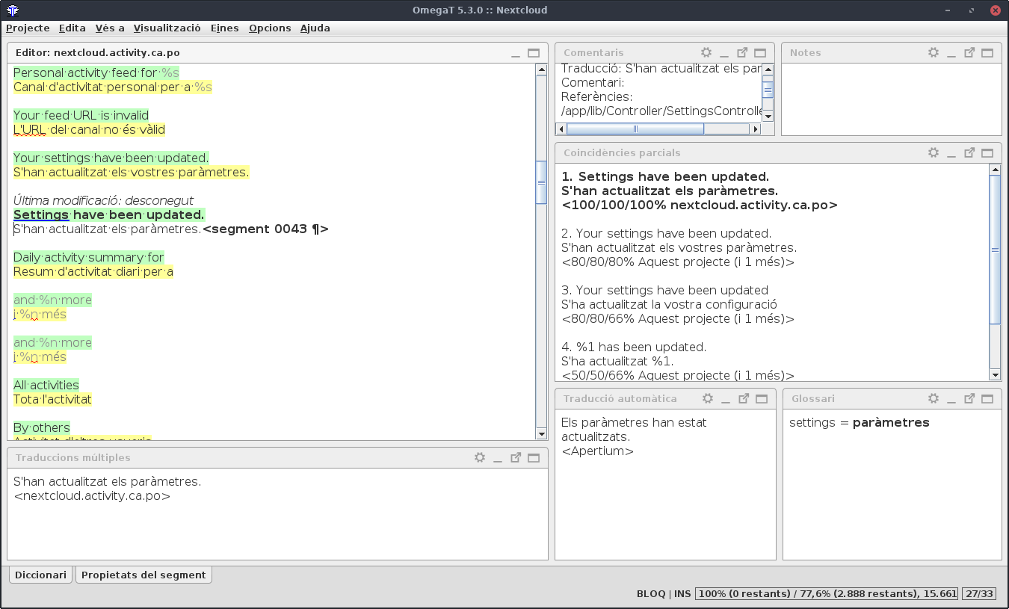
Task: Click segment 'Your feed URL is invalid'
Action: [x=81, y=116]
